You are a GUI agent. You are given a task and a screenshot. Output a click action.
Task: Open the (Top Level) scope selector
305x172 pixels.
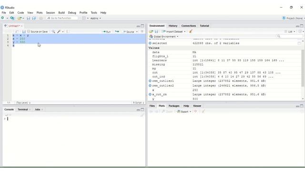[23, 103]
